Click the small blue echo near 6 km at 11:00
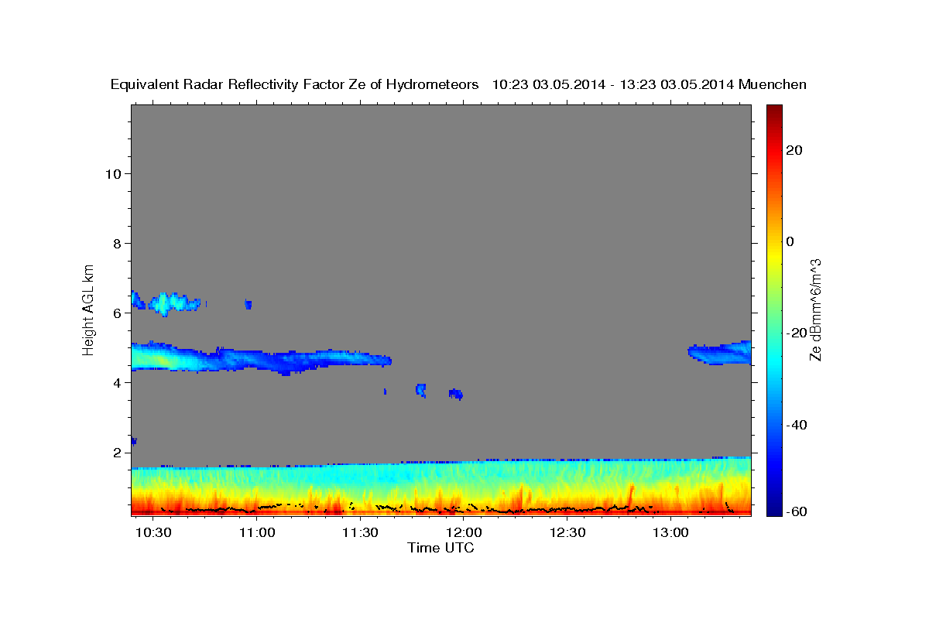The image size is (929, 619). point(249,304)
